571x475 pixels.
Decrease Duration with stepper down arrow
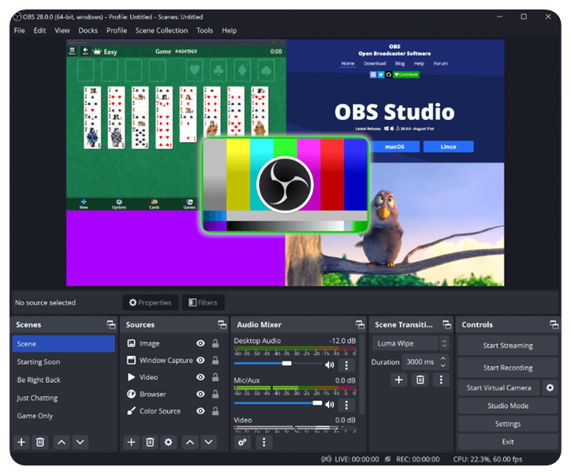pos(442,365)
